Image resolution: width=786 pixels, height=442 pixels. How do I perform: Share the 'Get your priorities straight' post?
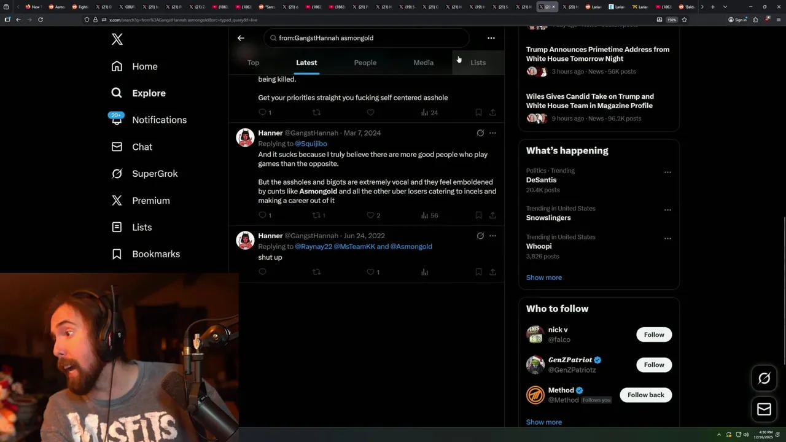[x=492, y=112]
